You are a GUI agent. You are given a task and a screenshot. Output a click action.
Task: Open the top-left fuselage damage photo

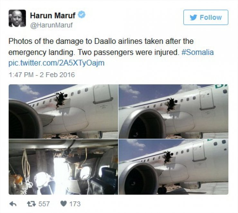coord(63,111)
